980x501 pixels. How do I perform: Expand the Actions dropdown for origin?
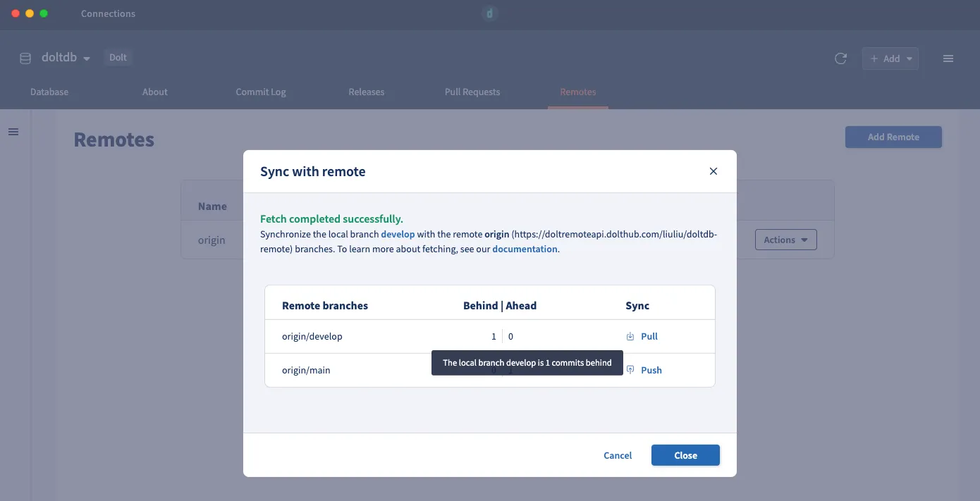(785, 240)
